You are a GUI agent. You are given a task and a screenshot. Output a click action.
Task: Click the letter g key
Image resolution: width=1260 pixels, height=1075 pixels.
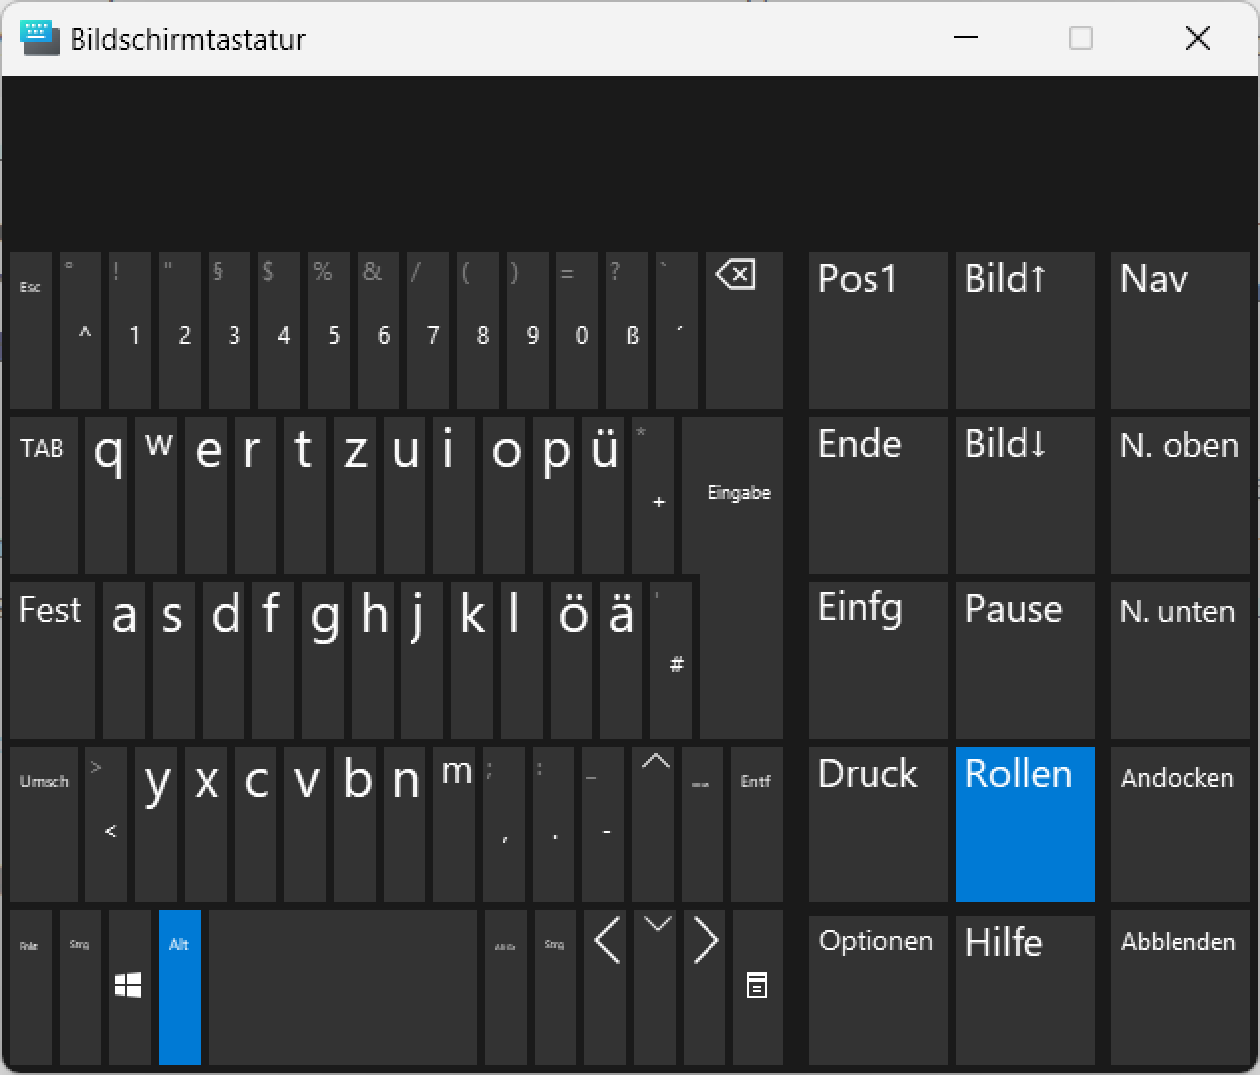click(x=323, y=661)
